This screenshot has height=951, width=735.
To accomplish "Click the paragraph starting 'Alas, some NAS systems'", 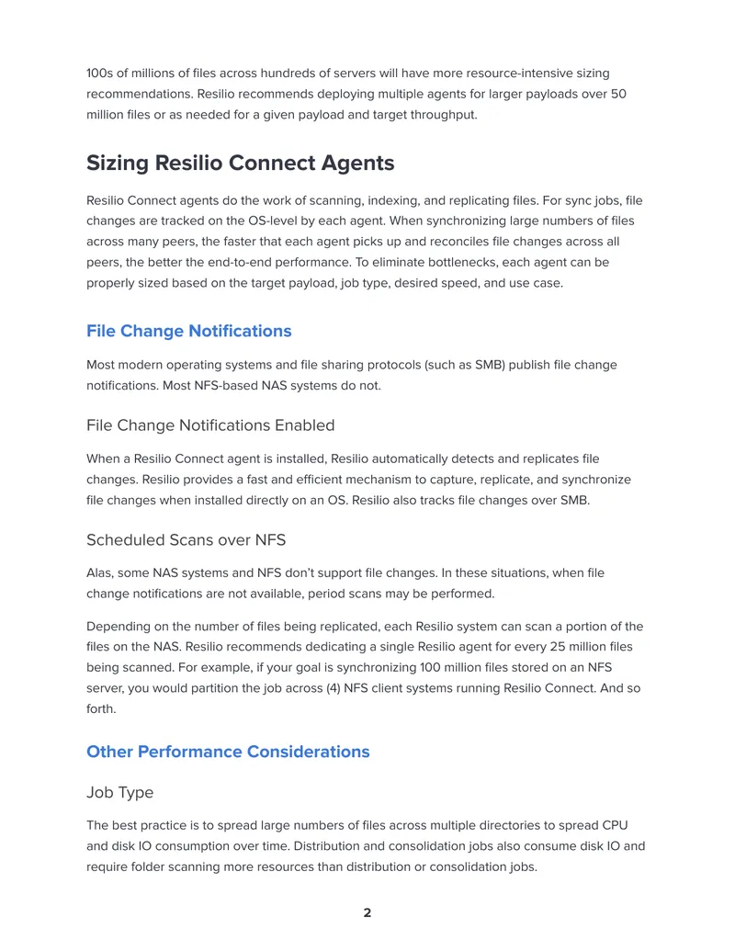I will [x=345, y=583].
